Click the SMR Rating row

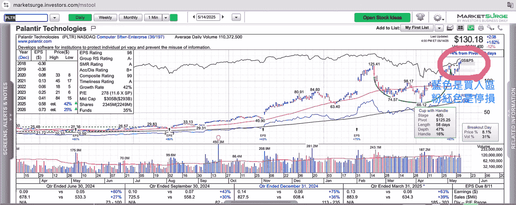[106, 65]
